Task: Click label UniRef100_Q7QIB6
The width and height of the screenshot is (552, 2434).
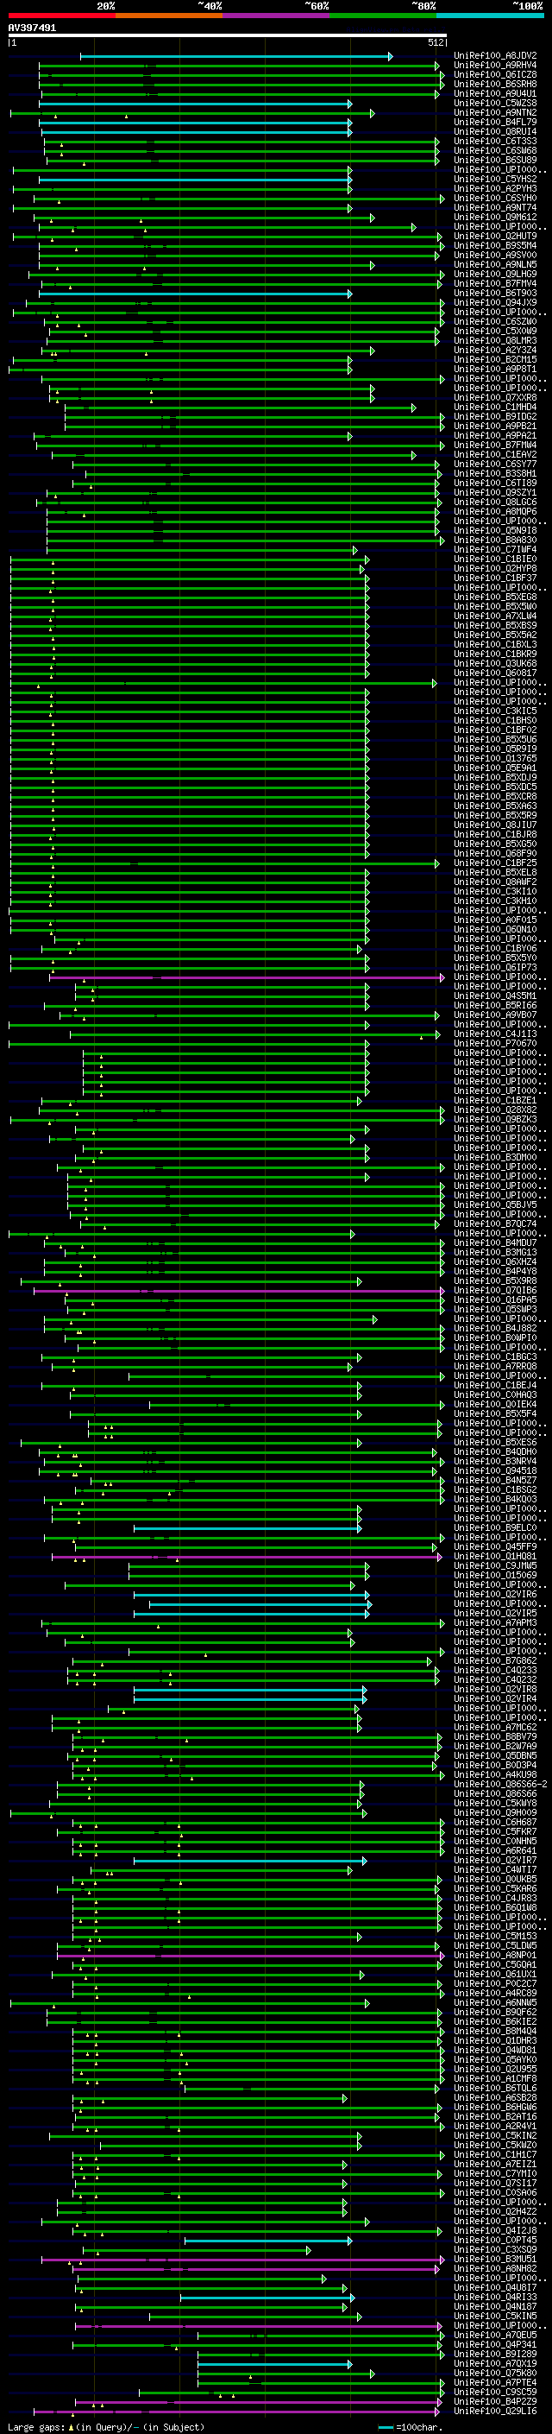Action: click(495, 1290)
